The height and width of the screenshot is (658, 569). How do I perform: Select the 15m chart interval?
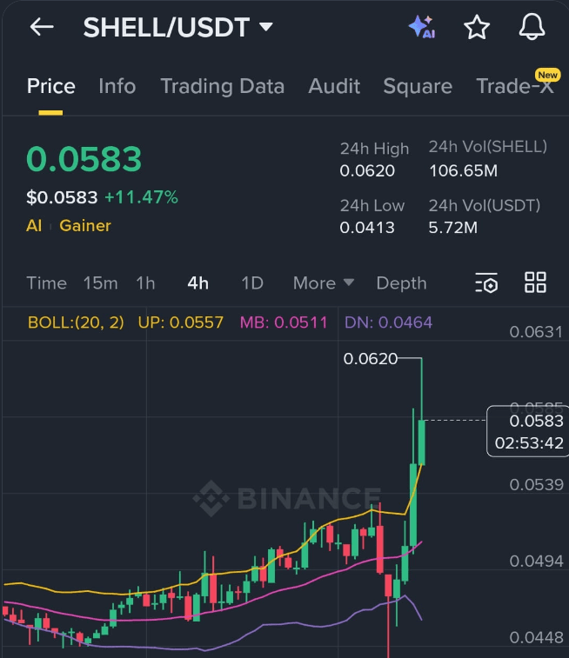pos(100,283)
